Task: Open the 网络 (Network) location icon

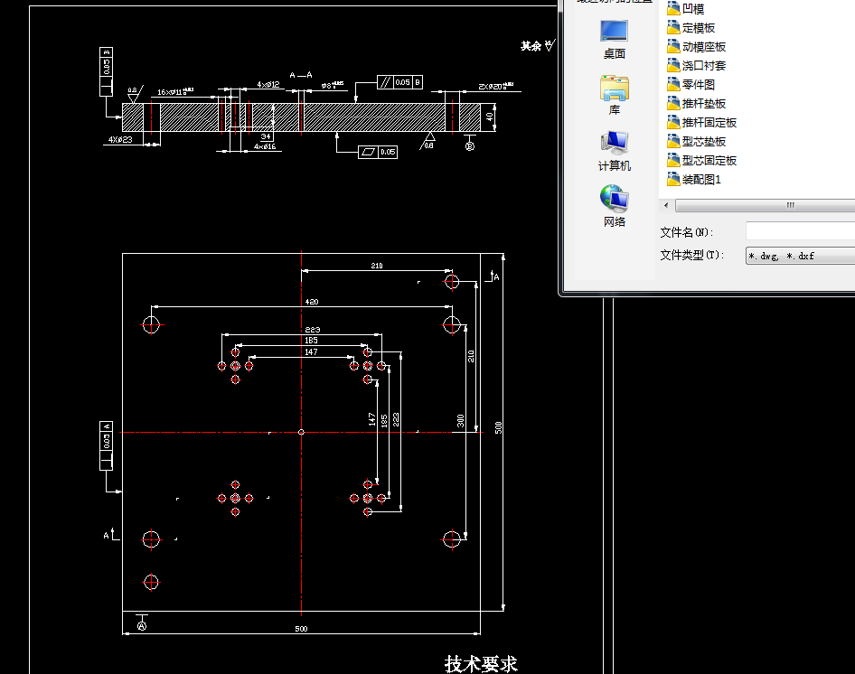Action: click(614, 206)
